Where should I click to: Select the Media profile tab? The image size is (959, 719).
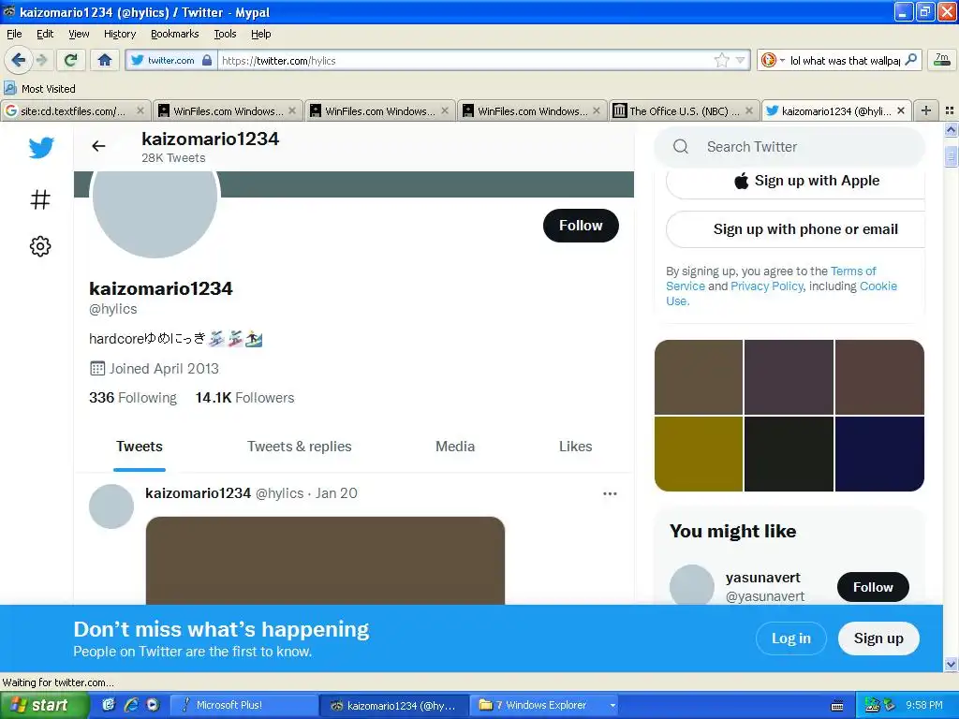point(455,447)
